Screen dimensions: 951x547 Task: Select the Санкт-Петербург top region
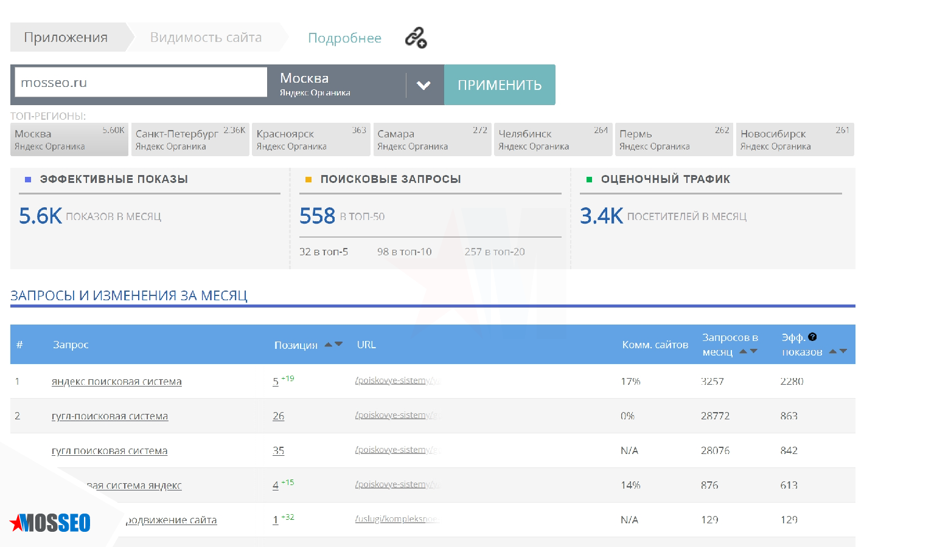coord(190,139)
